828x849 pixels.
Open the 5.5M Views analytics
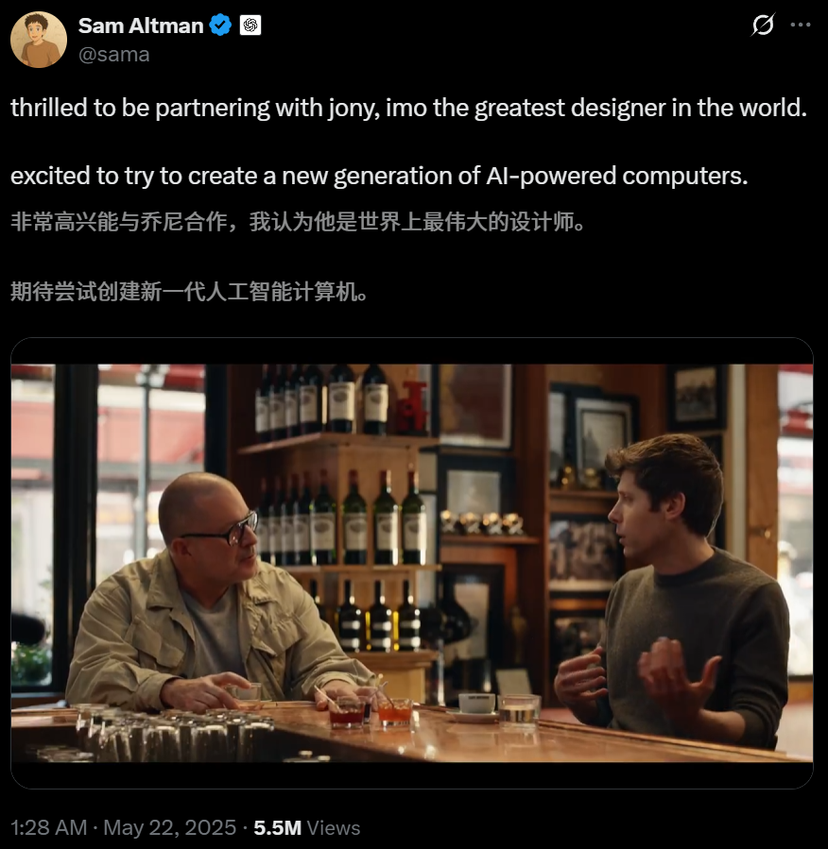click(306, 827)
